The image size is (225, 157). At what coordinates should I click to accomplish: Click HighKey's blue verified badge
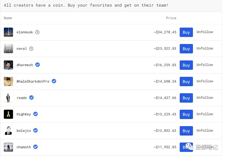pos(35,114)
